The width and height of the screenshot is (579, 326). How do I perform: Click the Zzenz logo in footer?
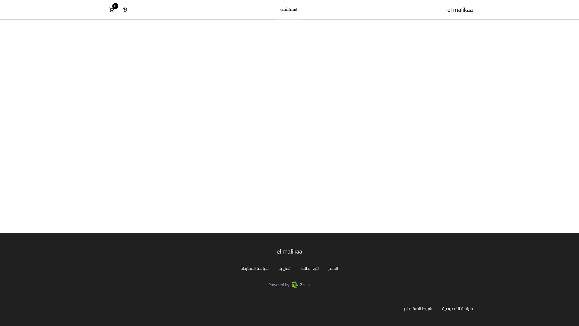tap(301, 285)
